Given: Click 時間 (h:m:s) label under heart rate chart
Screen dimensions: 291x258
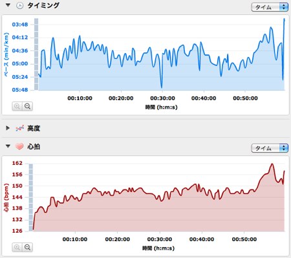Looking at the screenshot, I should [x=158, y=248].
